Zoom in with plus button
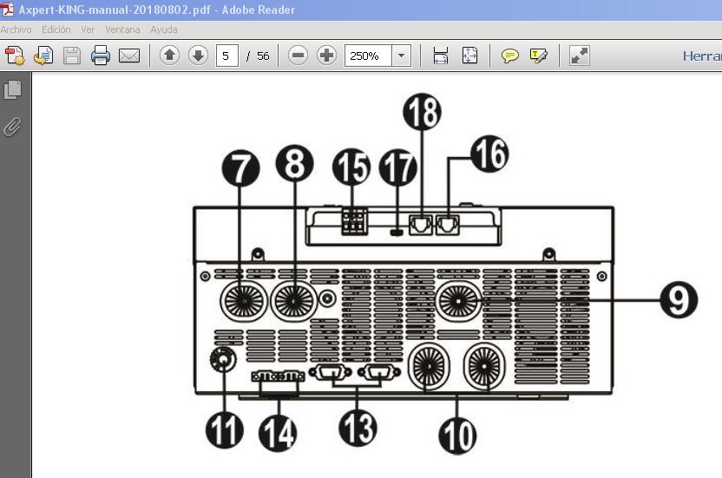Viewport: 722px width, 478px height. coord(326,56)
